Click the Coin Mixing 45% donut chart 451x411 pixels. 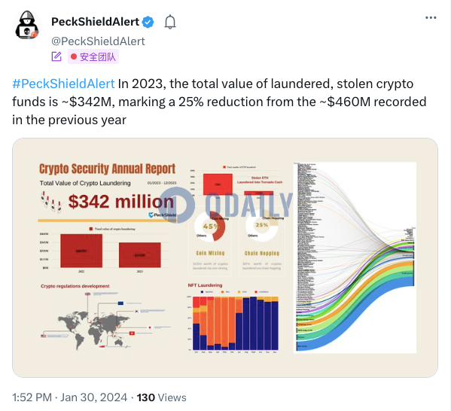coord(210,227)
